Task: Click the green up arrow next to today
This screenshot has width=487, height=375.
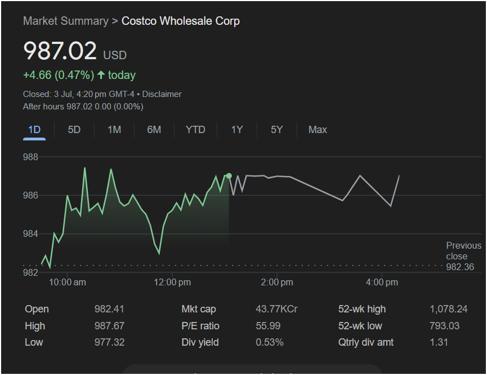Action: pyautogui.click(x=101, y=74)
